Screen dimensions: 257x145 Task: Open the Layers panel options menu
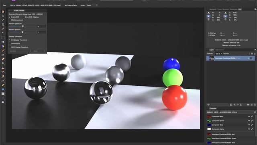click(x=255, y=50)
